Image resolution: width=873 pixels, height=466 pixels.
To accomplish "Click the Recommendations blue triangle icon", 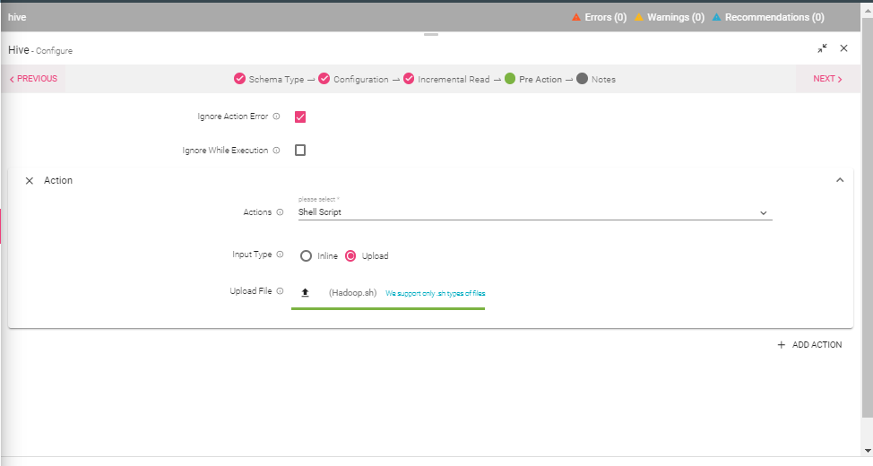I will click(716, 17).
